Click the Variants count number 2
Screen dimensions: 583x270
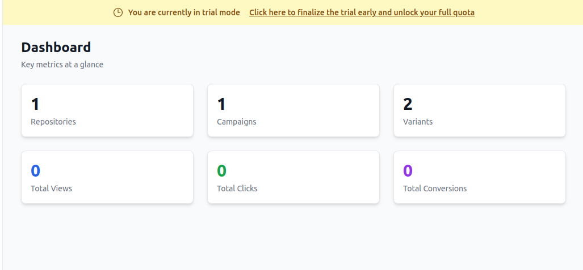(x=408, y=104)
